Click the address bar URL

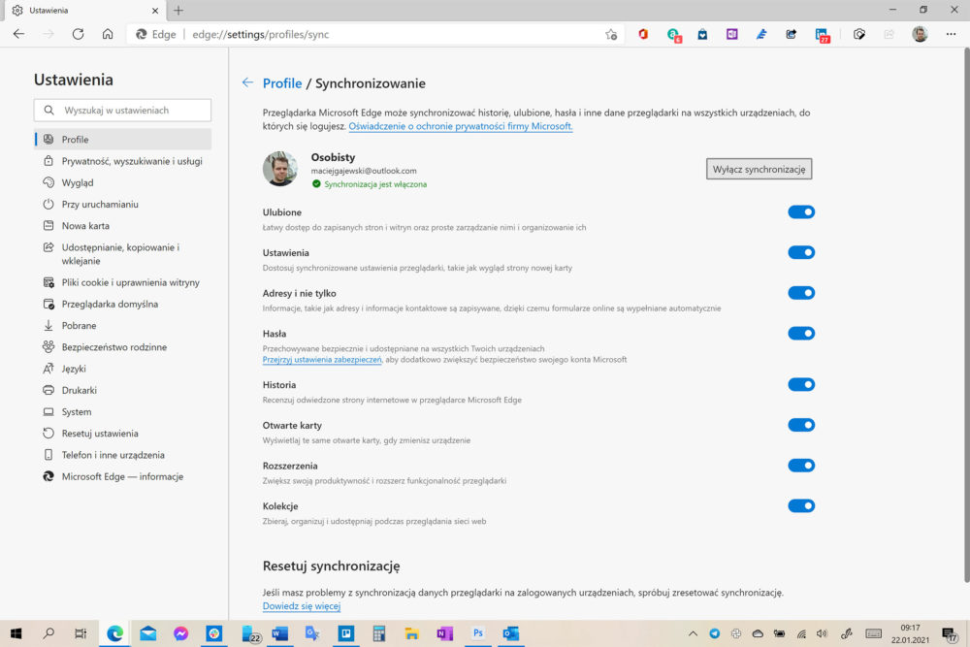(x=260, y=35)
